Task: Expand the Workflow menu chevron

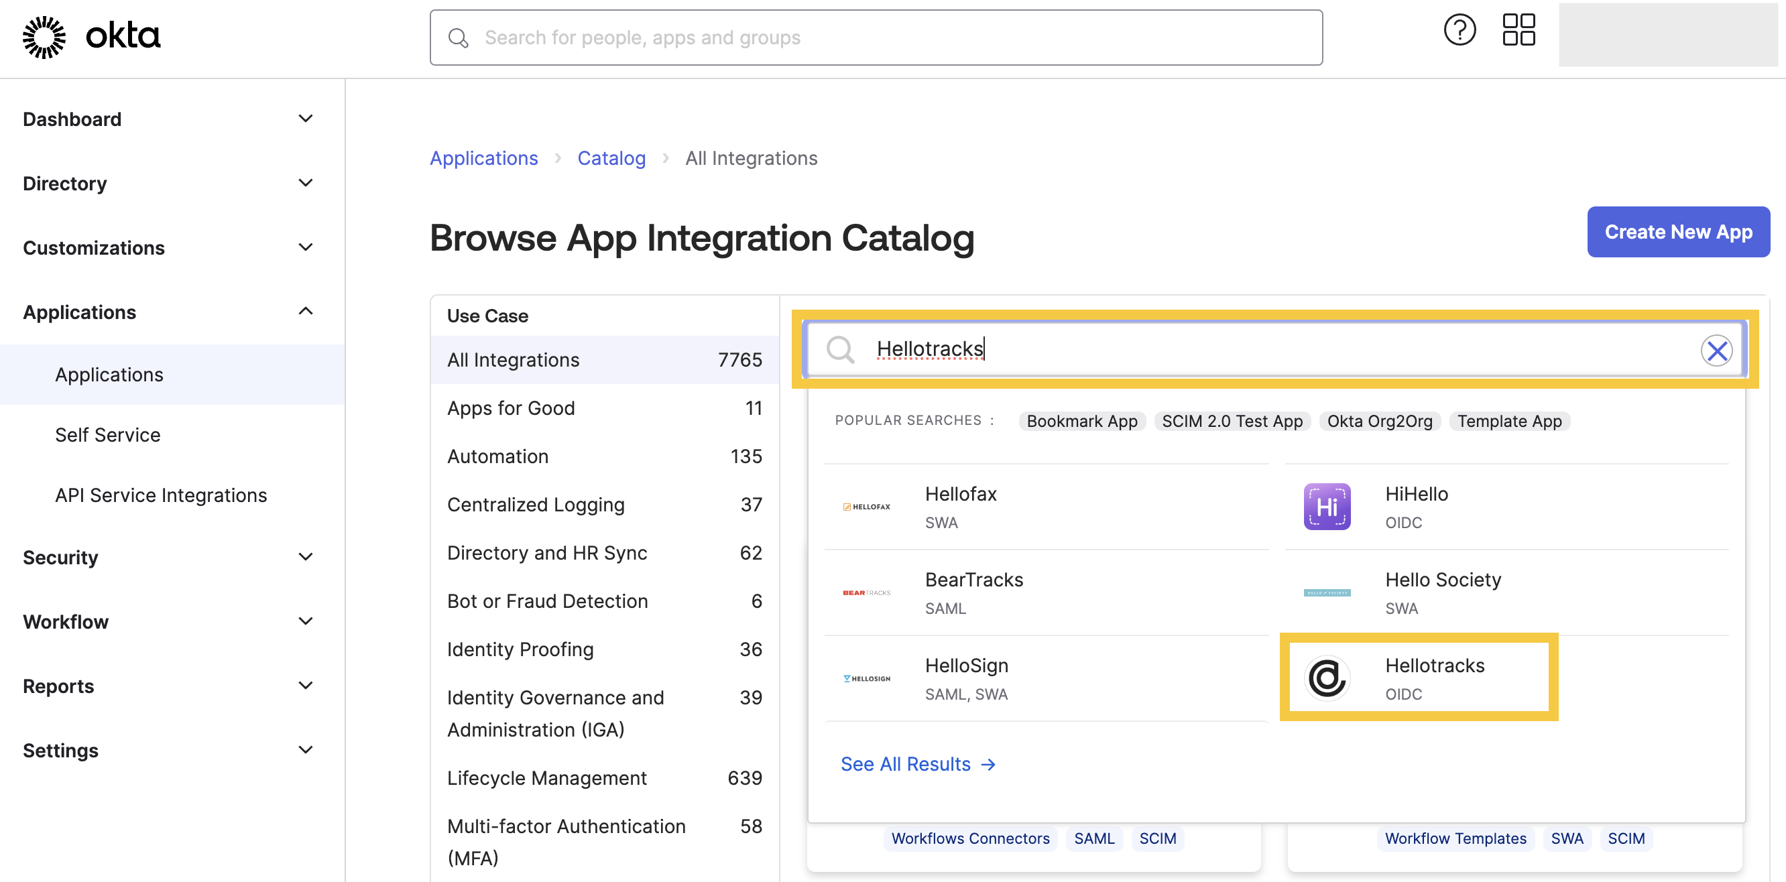Action: tap(305, 621)
